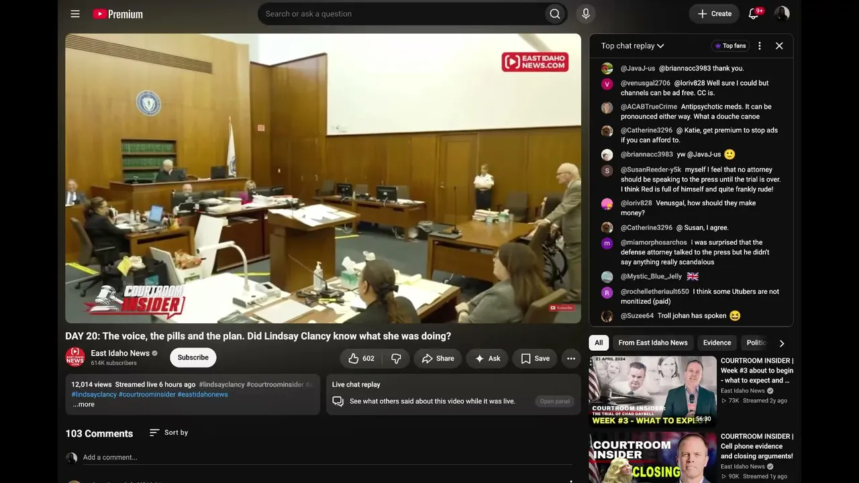Dislike the video
859x483 pixels.
pos(396,358)
